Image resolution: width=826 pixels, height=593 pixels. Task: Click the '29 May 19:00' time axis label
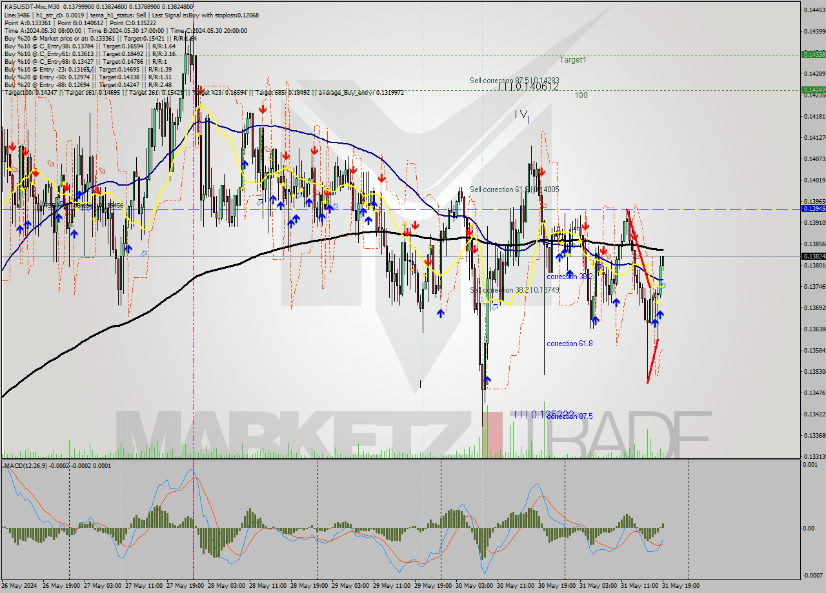point(433,586)
